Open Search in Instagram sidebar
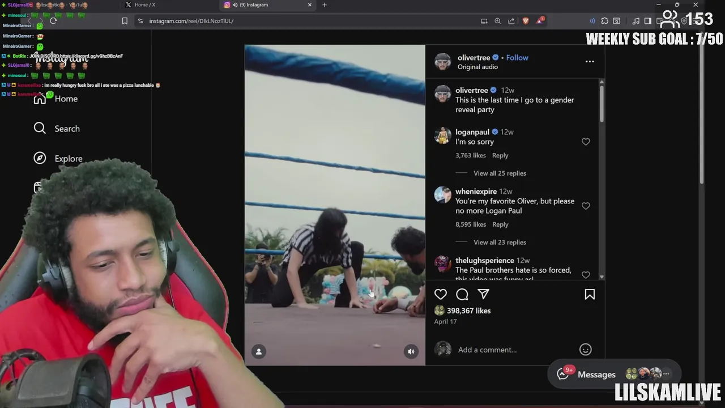725x408 pixels. click(x=56, y=129)
